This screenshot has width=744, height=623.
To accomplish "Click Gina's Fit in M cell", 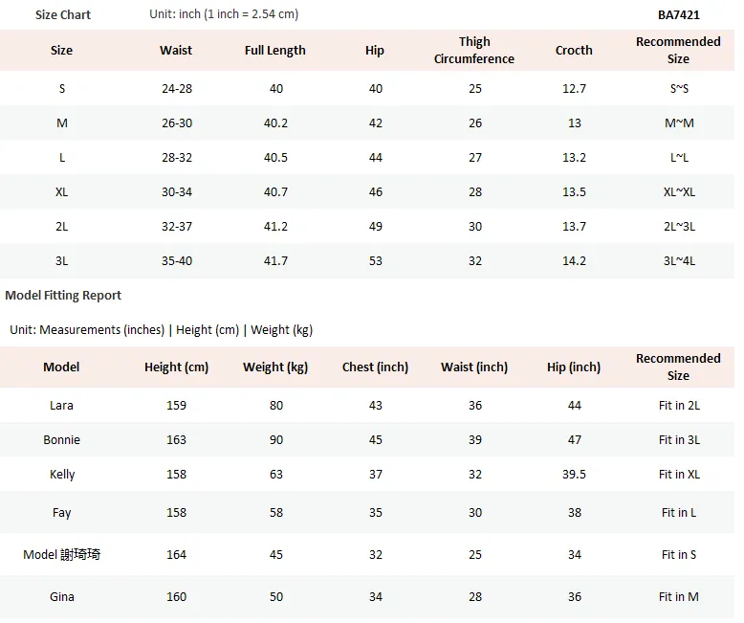I will point(679,597).
